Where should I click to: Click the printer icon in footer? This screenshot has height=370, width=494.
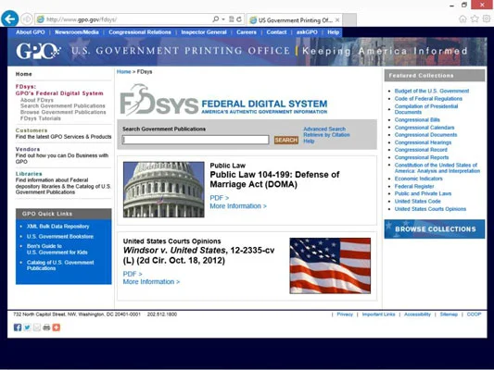click(46, 327)
